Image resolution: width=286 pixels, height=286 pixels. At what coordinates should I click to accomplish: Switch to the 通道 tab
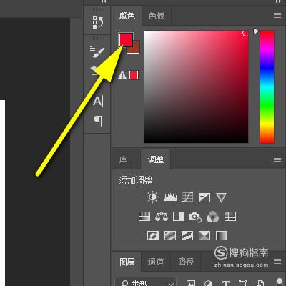coord(156,262)
